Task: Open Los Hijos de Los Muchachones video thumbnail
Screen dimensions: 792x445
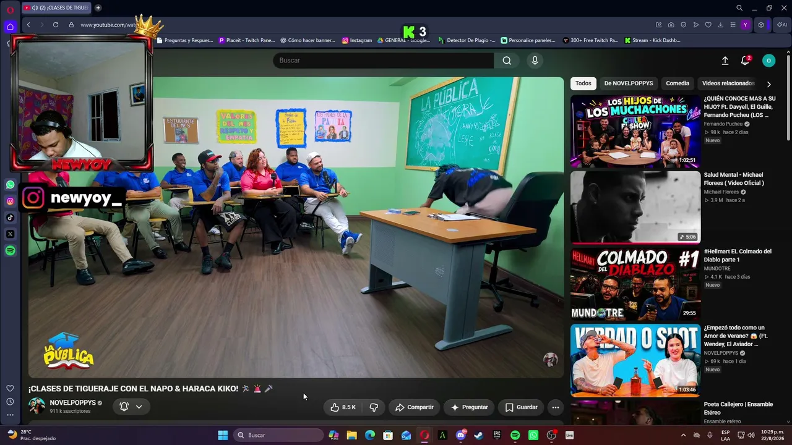Action: click(x=635, y=132)
